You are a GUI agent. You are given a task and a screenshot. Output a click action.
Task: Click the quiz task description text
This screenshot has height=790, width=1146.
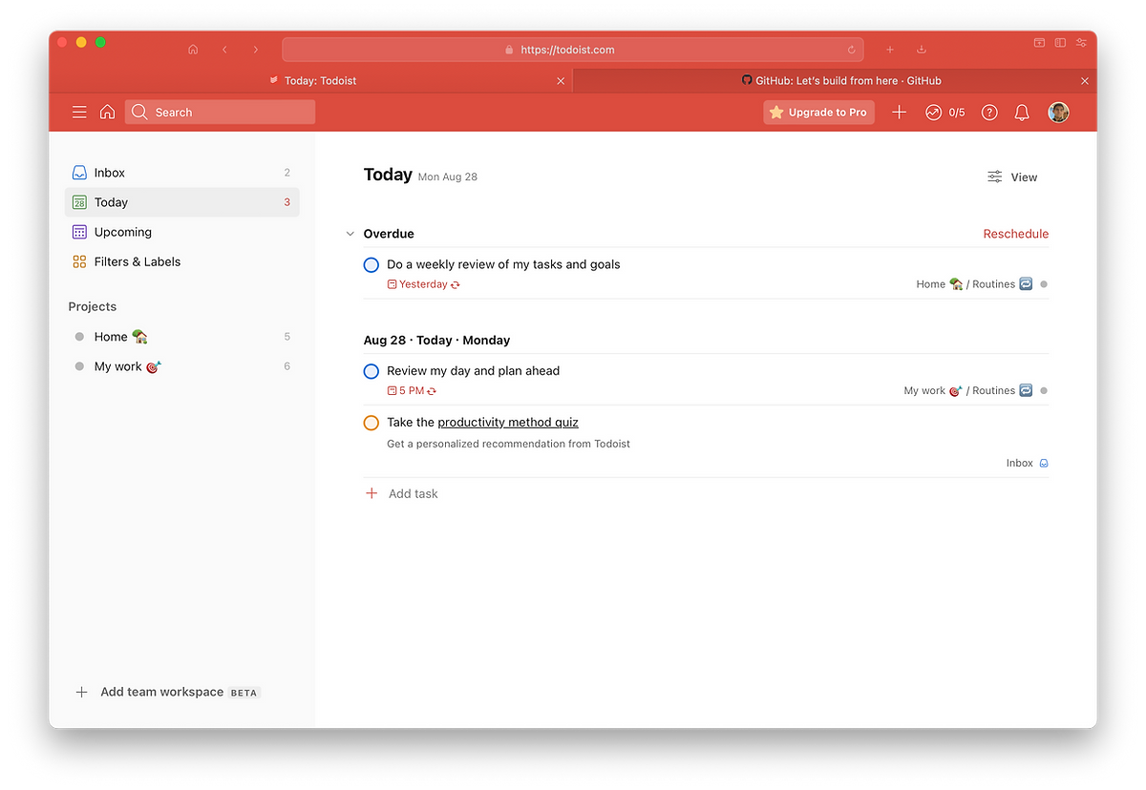click(508, 444)
